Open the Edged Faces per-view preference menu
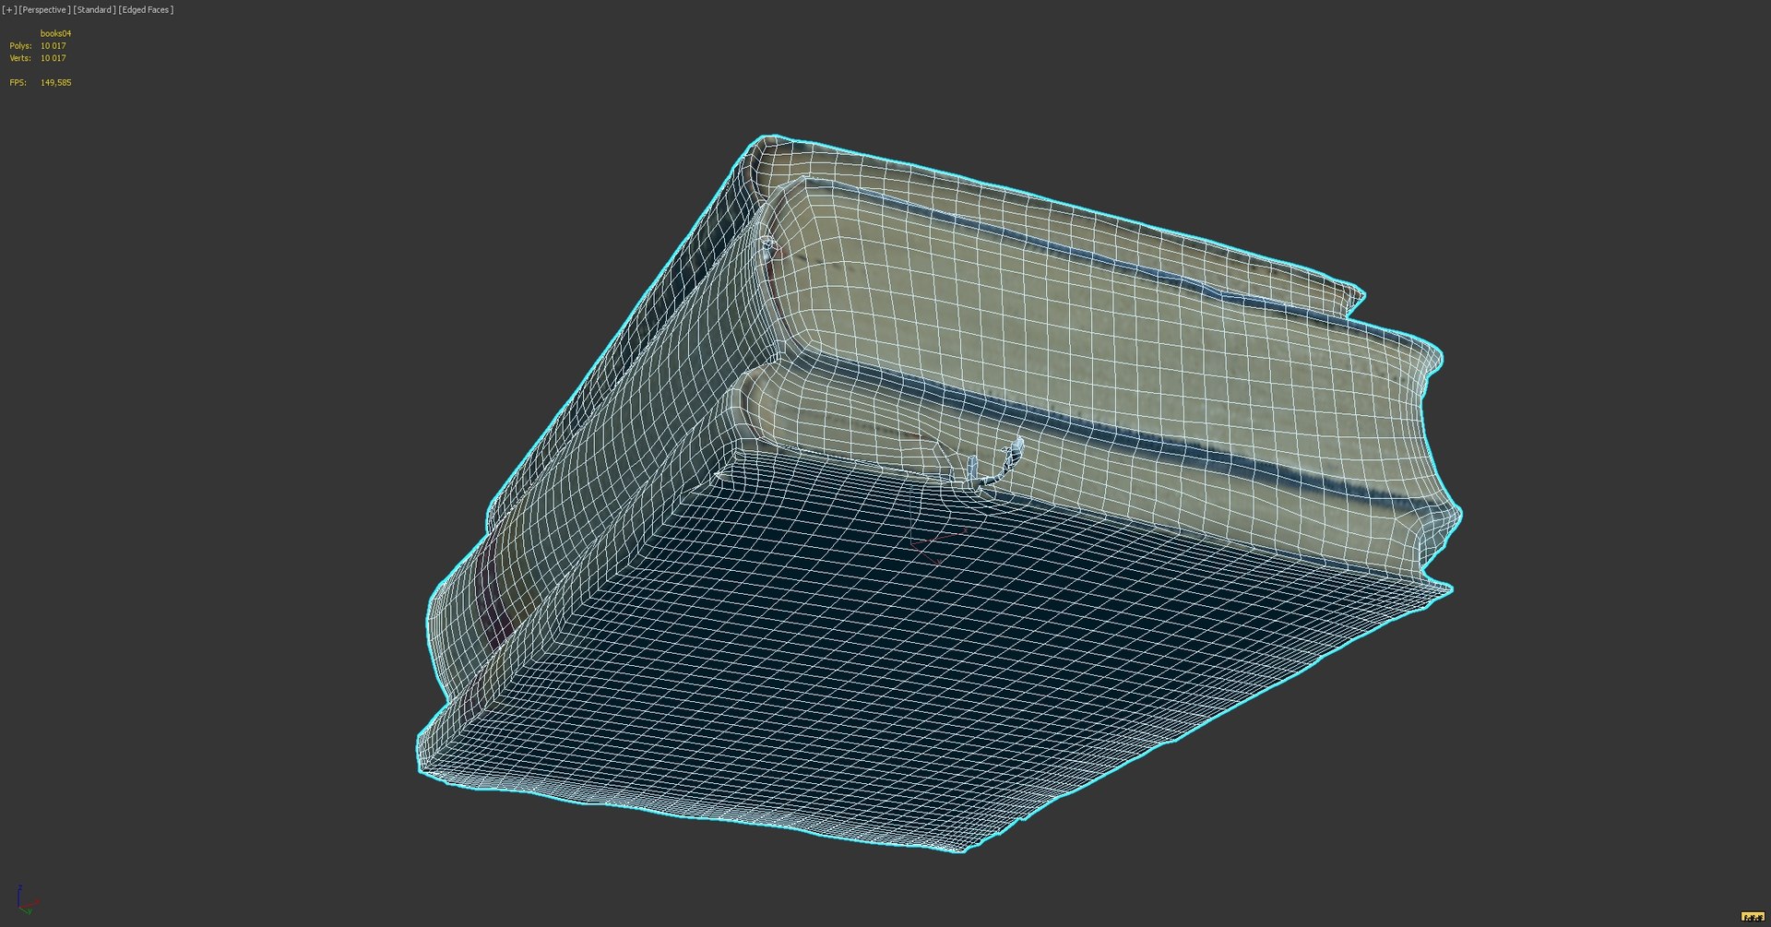 pos(147,10)
